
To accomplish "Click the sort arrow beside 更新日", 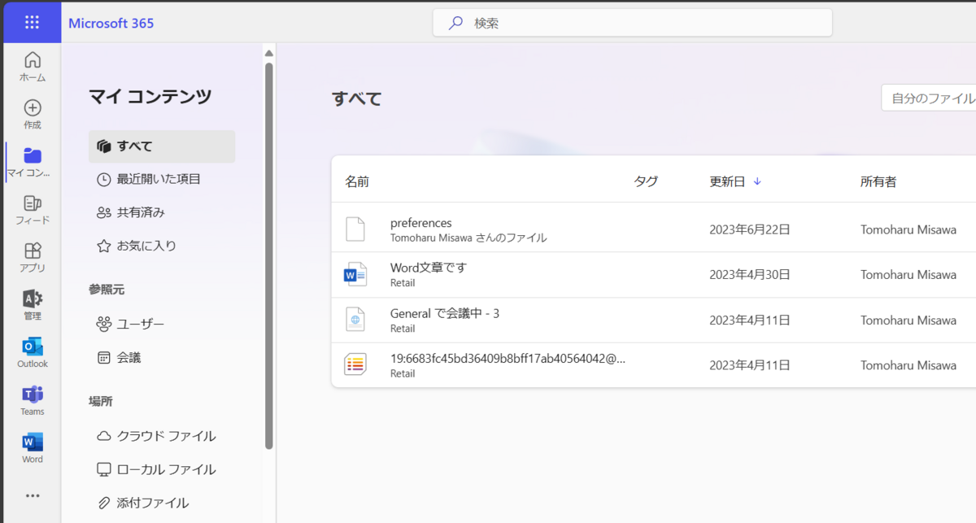I will [757, 181].
